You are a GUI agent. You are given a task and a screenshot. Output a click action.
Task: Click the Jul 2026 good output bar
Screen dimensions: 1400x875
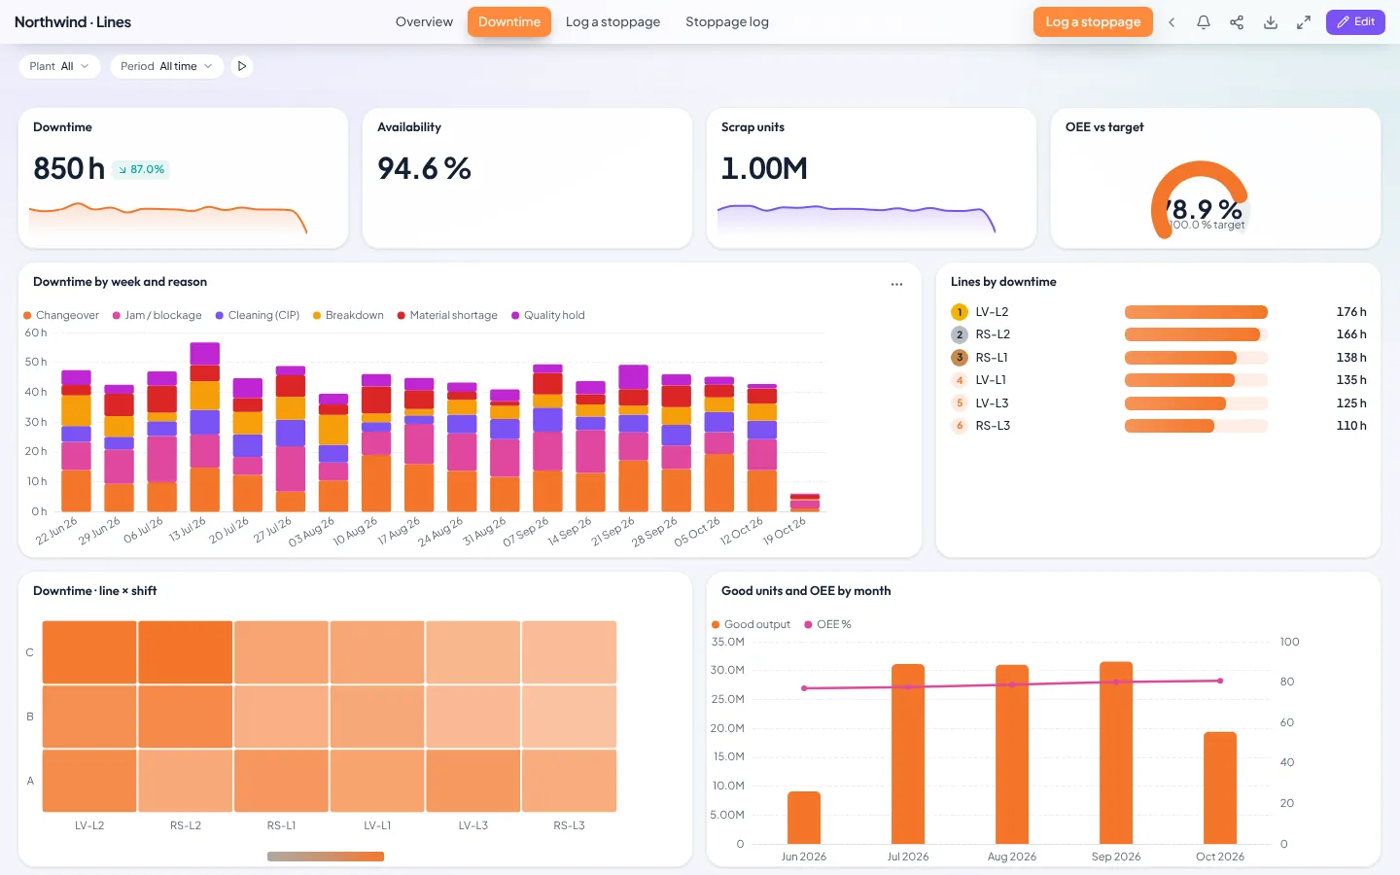coord(908,753)
